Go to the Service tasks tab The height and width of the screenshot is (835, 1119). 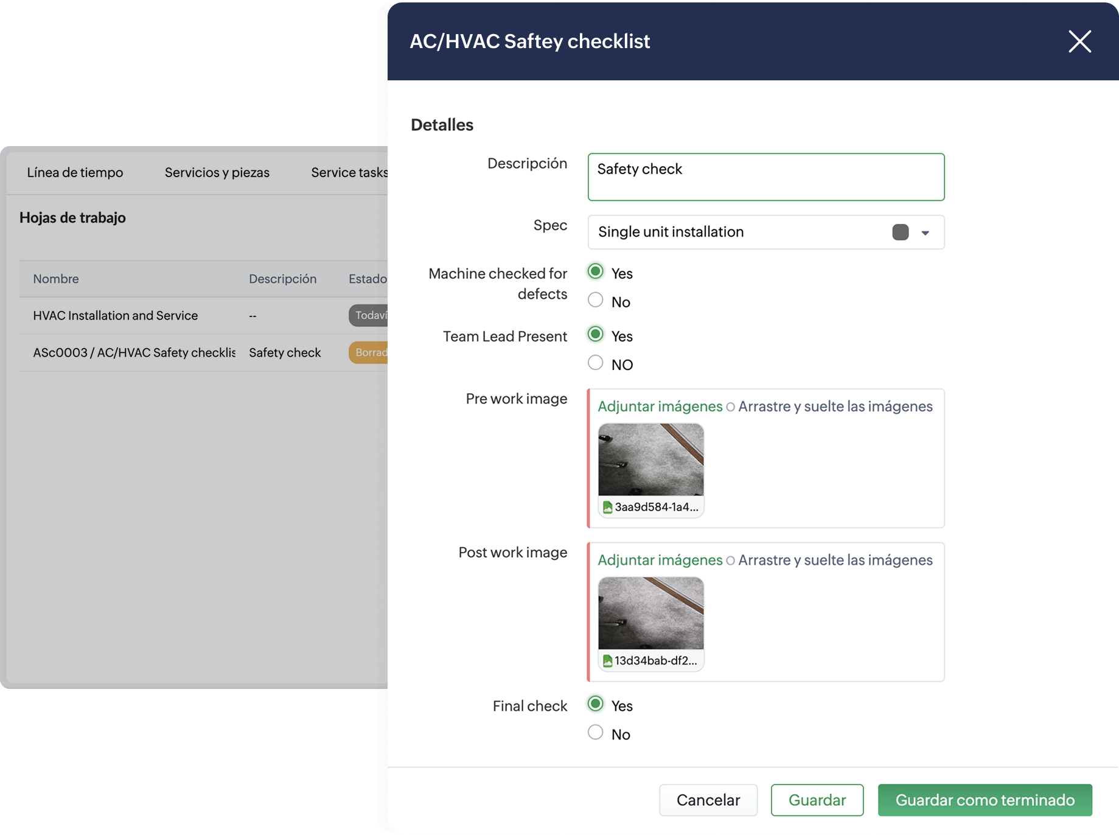(349, 173)
